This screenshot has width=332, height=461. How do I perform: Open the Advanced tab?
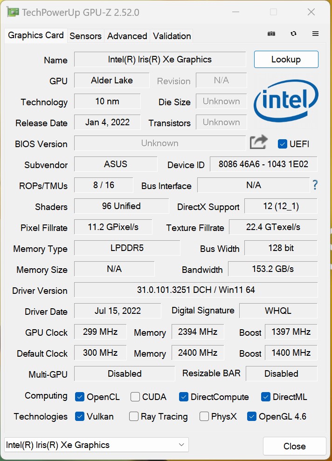tap(127, 36)
